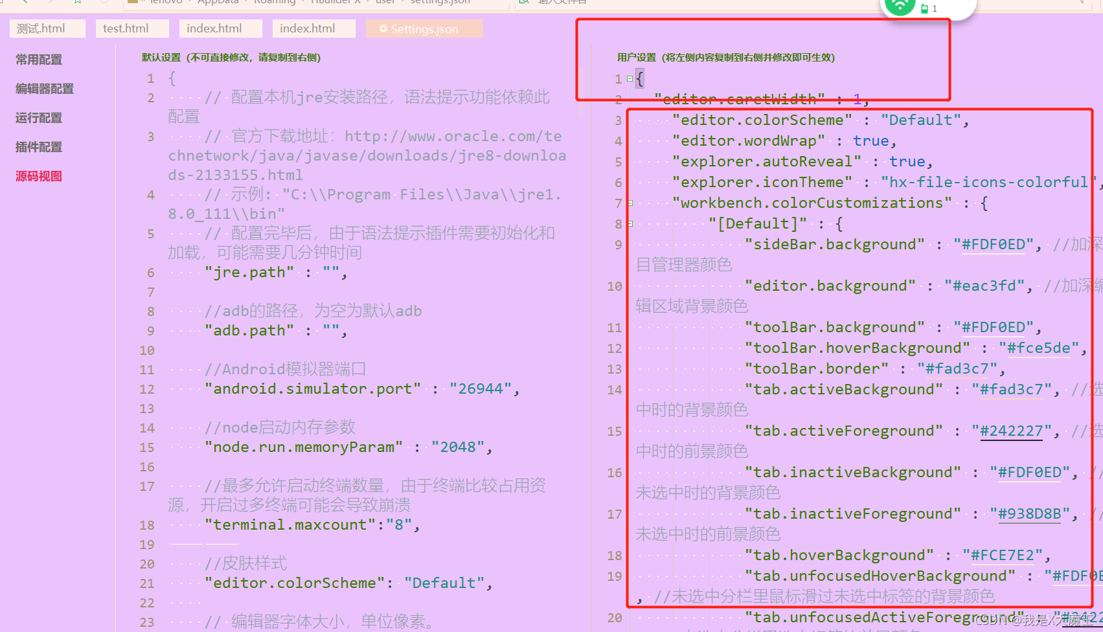The height and width of the screenshot is (632, 1103).
Task: Click "editor.colorScheme" on user settings line 3
Action: point(762,120)
